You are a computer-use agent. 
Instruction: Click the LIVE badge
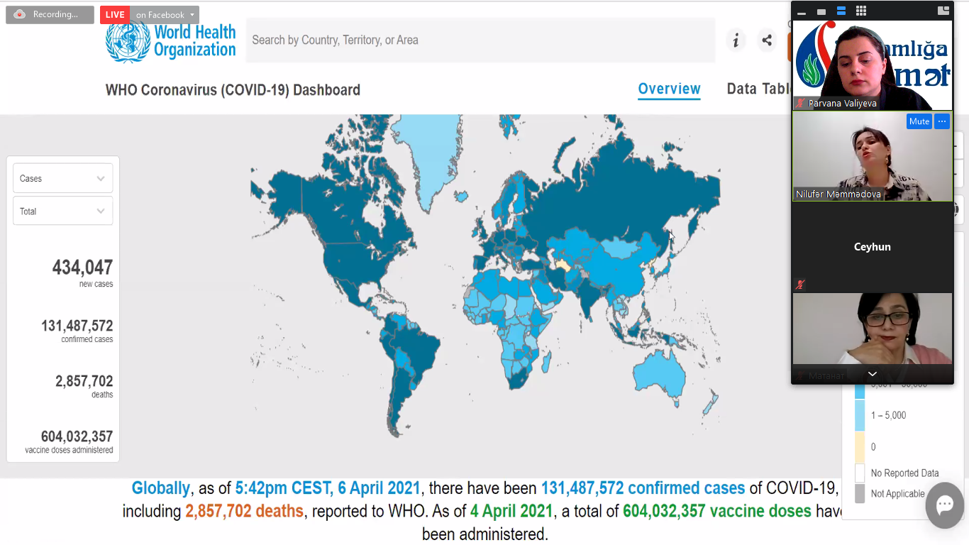click(115, 15)
